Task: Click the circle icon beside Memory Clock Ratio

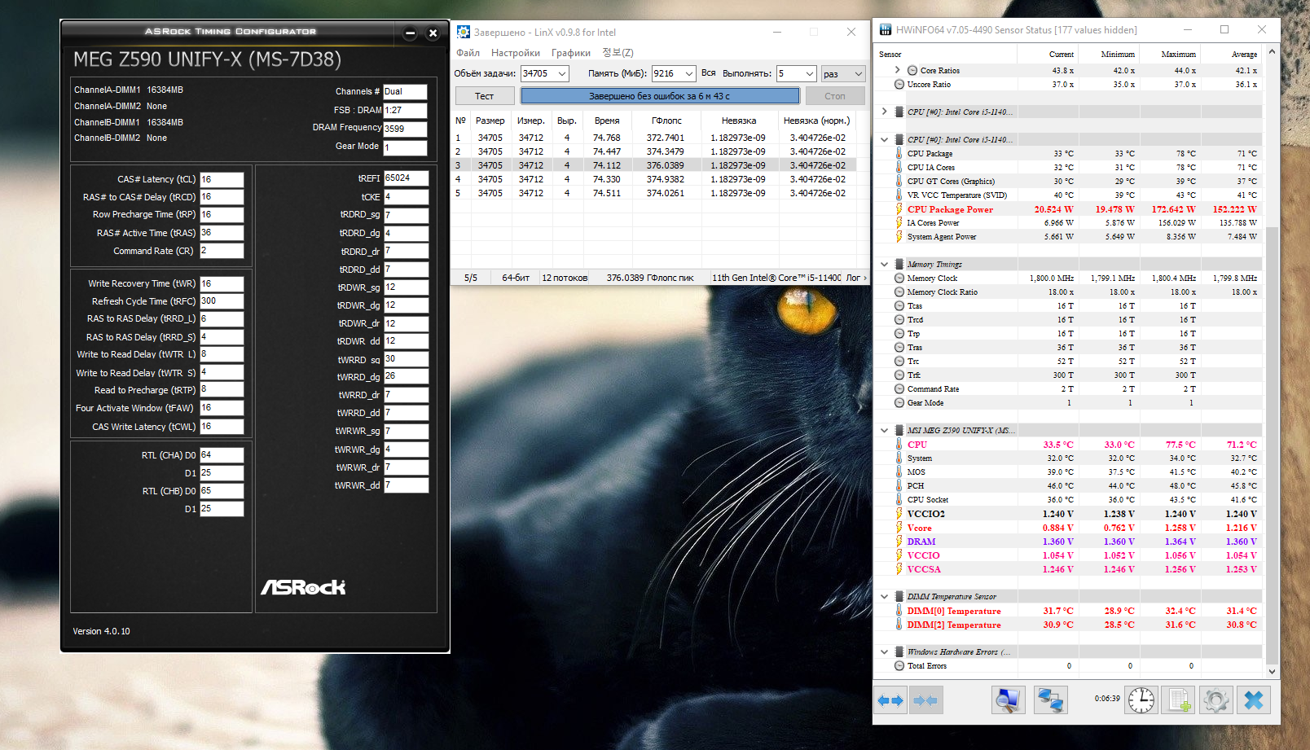Action: (899, 292)
